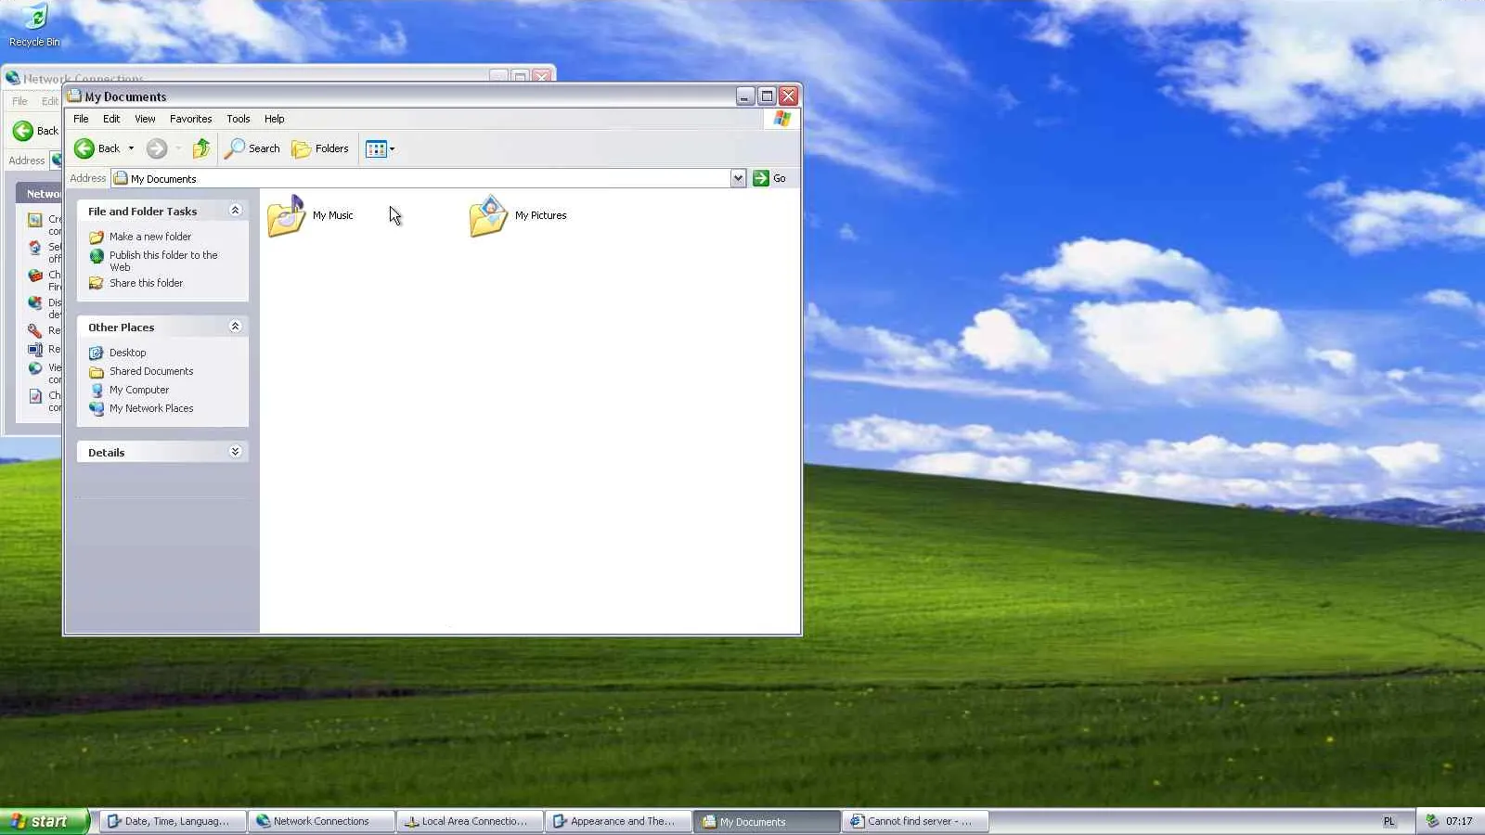Screen dimensions: 1485x835
Task: Open the My Pictures folder icon
Action: [488, 215]
